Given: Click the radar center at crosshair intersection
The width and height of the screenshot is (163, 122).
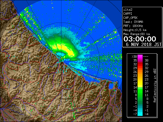Looking at the screenshot, I should [x=61, y=61].
